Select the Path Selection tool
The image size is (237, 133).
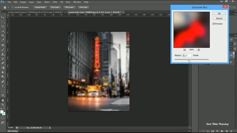coord(3,91)
